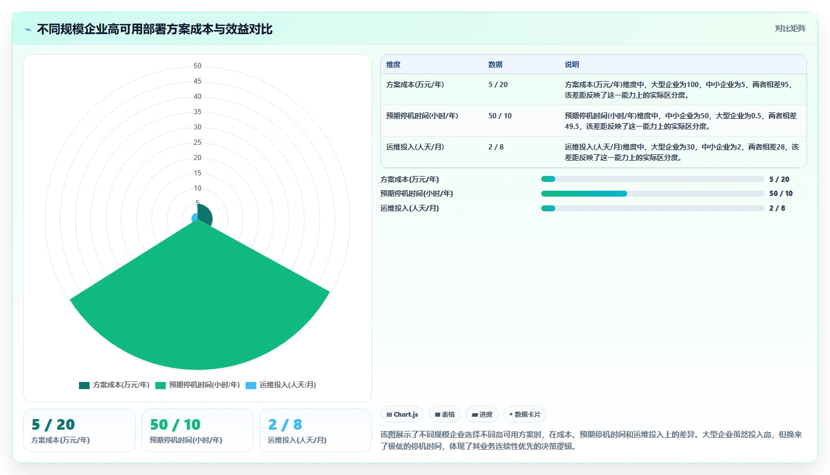Viewport: 830px width, 475px height.
Task: Select the dark teal 方案成本 chart segment
Action: [x=204, y=215]
